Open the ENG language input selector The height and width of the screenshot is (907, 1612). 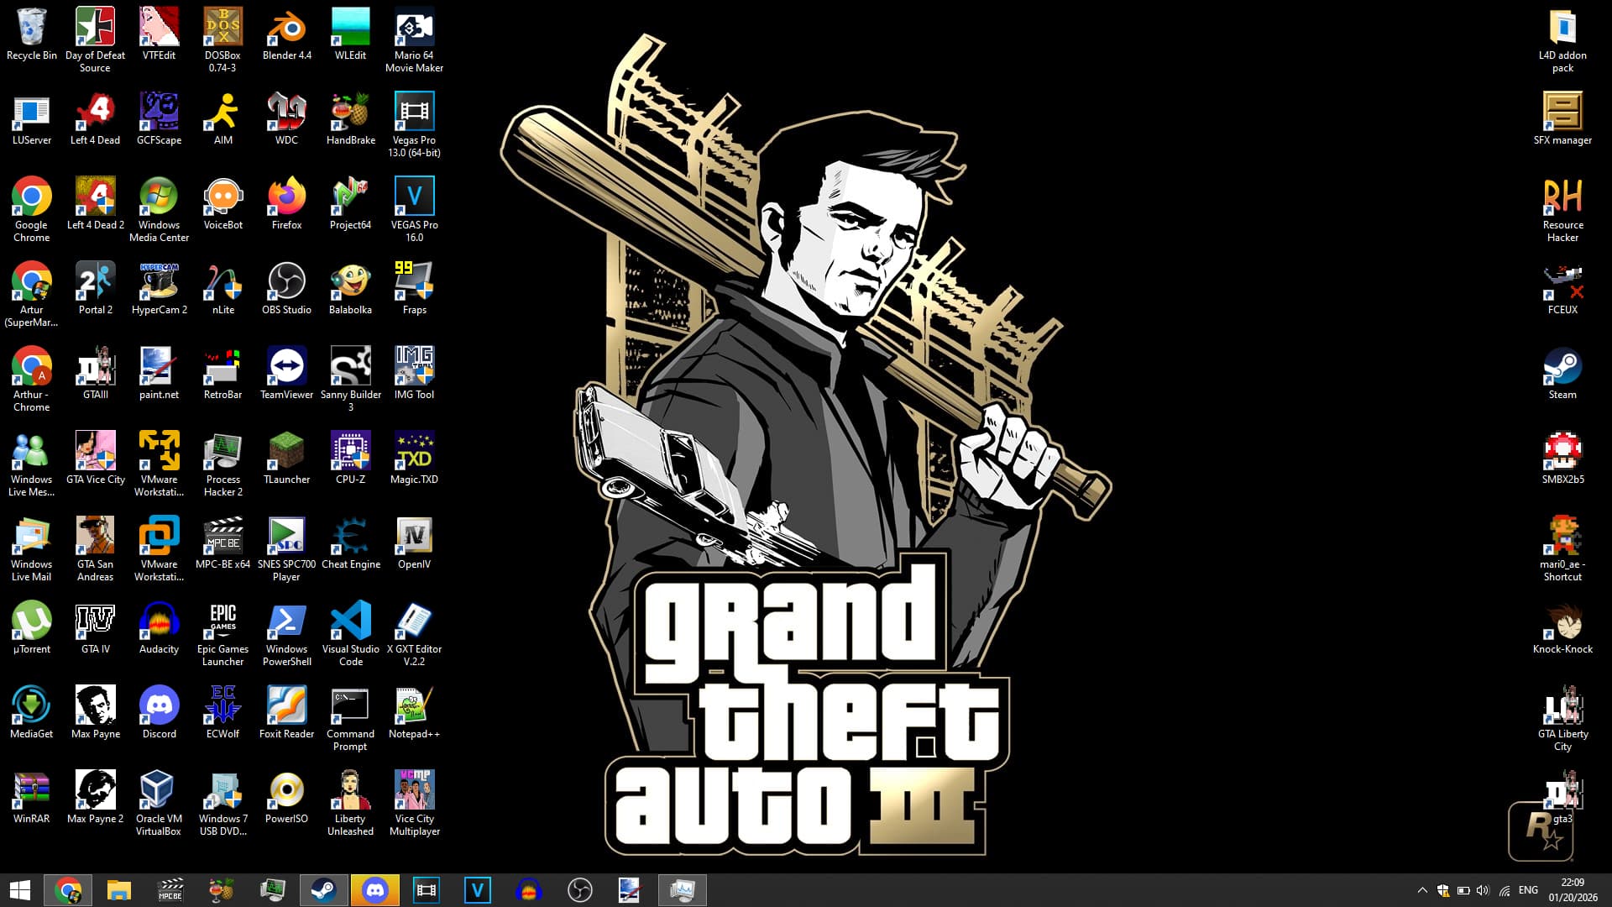(x=1528, y=890)
